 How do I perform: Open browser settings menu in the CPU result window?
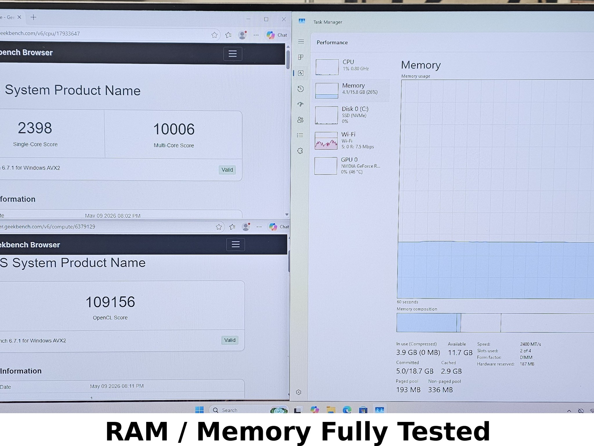(x=256, y=35)
